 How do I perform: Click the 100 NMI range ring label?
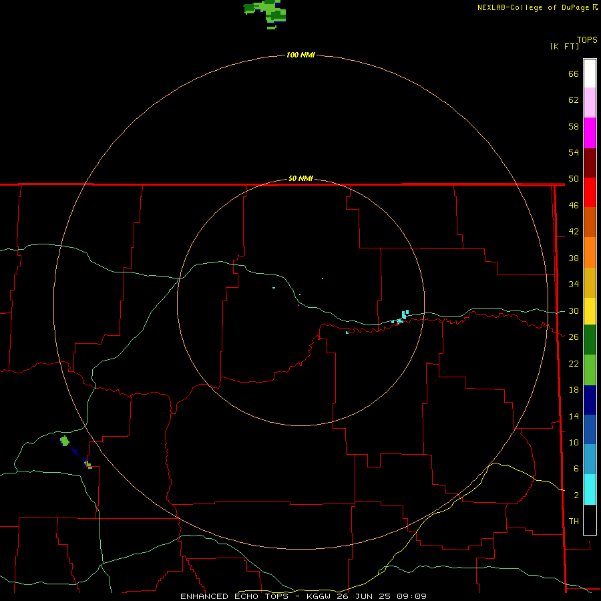pos(300,55)
